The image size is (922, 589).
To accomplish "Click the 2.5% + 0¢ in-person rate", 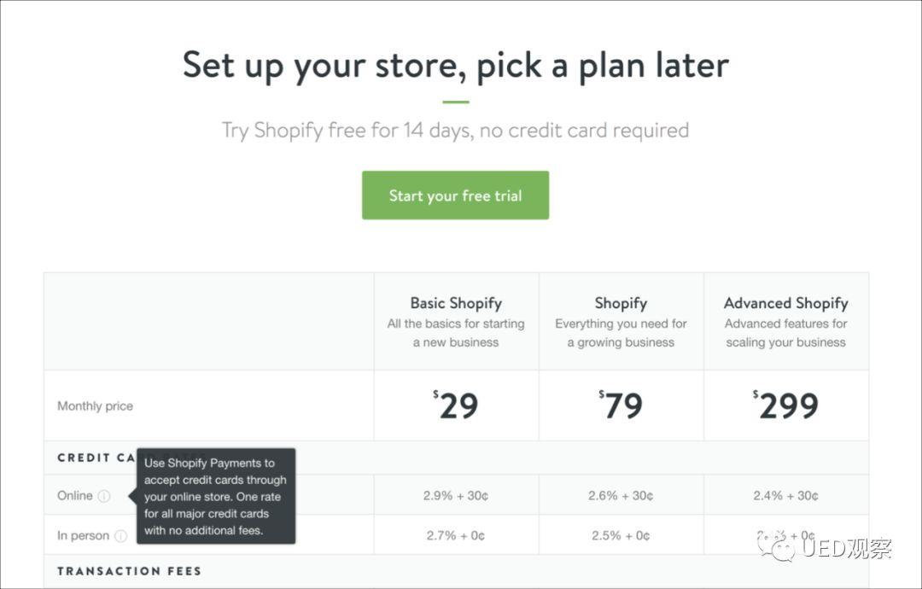I will (x=621, y=535).
